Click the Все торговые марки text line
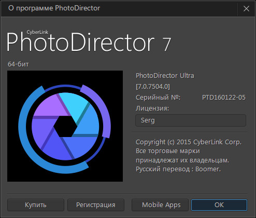256x218 pixels. pos(168,151)
